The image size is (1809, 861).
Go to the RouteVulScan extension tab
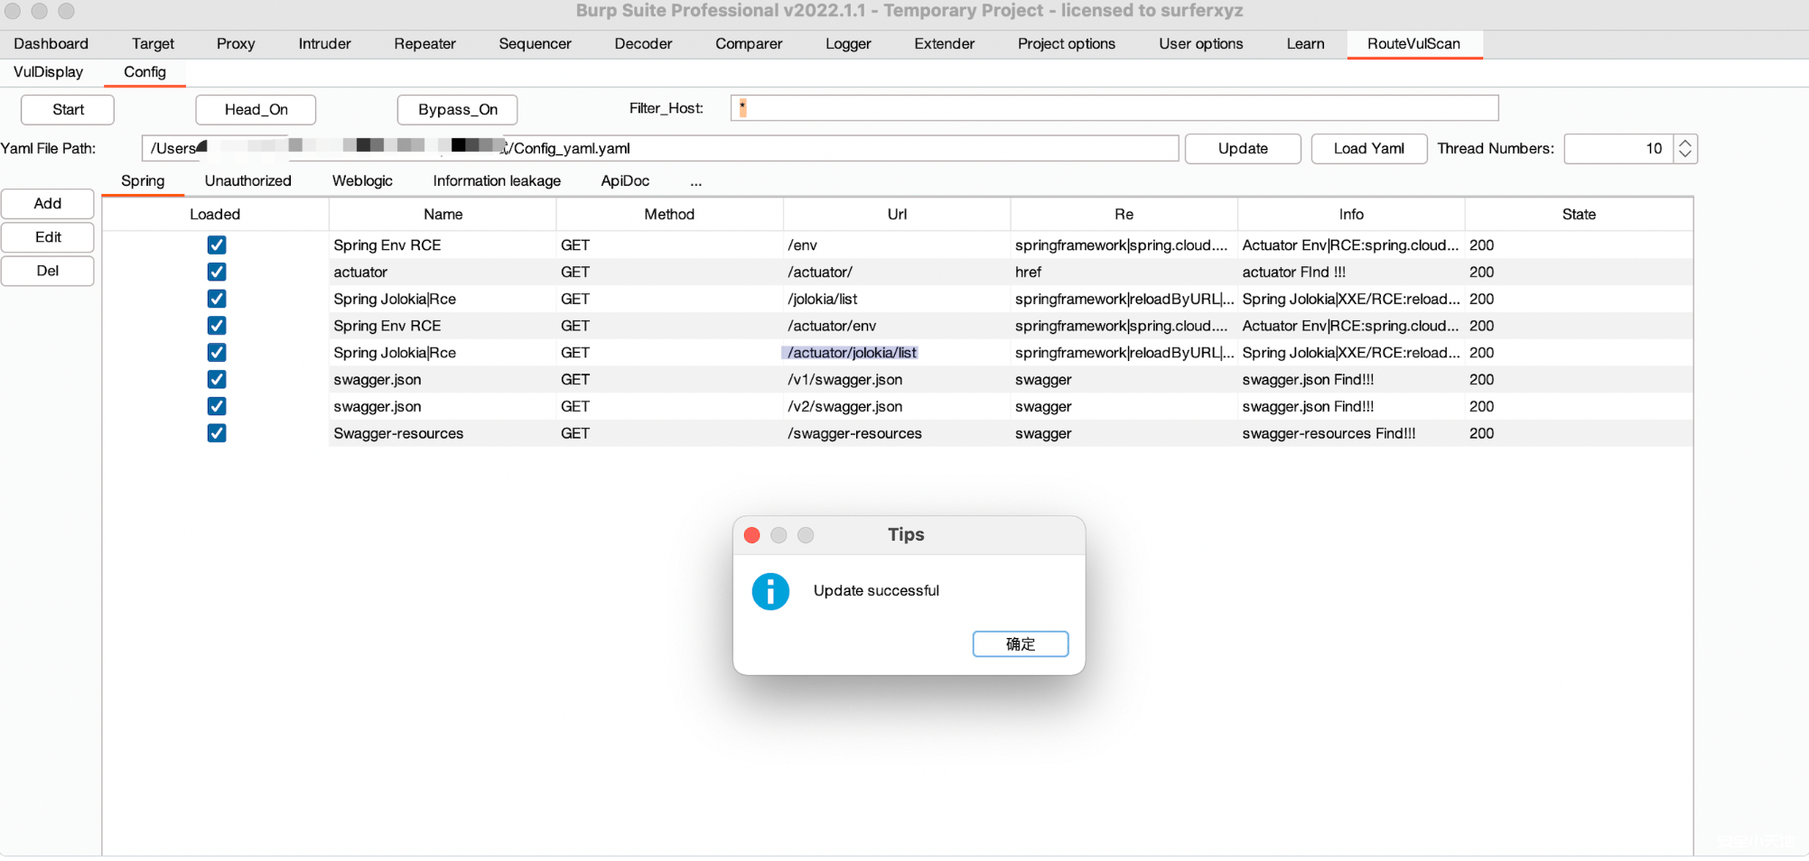click(1413, 43)
